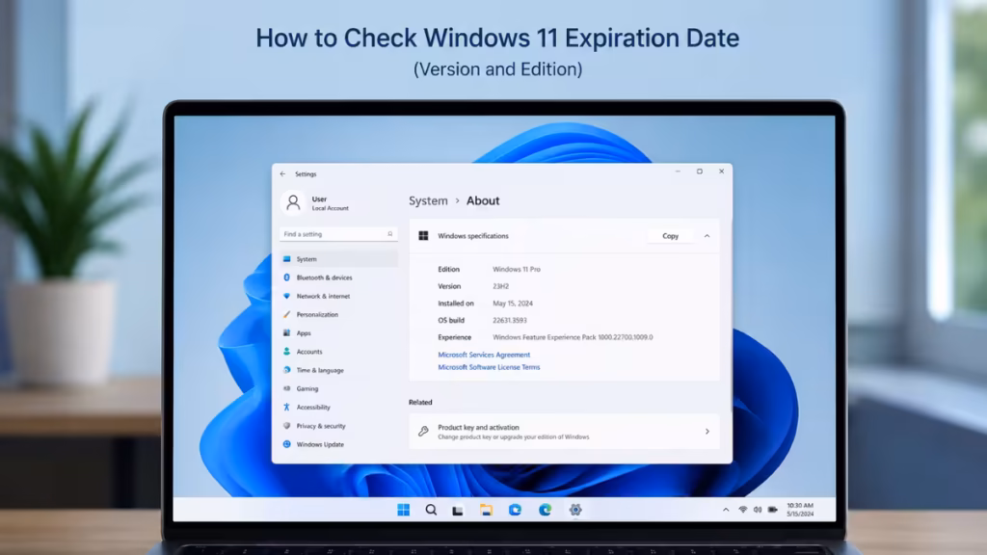Click the Apps sidebar icon
Screen dimensions: 987x555
click(286, 332)
